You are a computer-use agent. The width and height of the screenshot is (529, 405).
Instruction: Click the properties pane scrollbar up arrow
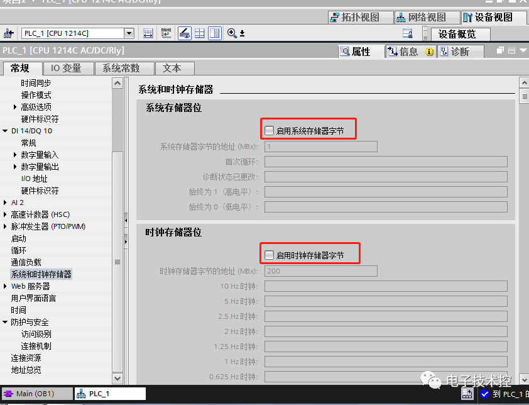tap(524, 83)
